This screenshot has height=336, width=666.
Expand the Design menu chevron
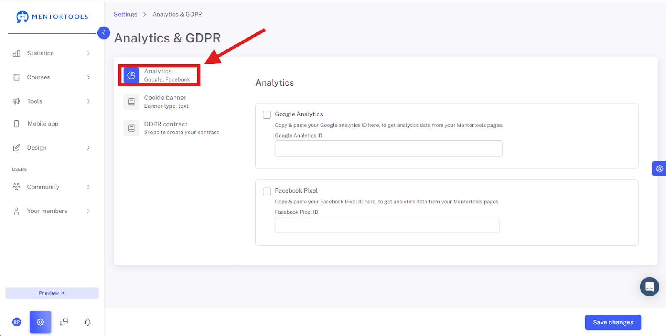(89, 148)
